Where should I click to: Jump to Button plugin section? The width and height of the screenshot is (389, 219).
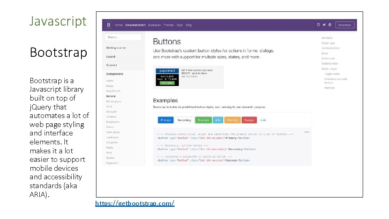329,69
